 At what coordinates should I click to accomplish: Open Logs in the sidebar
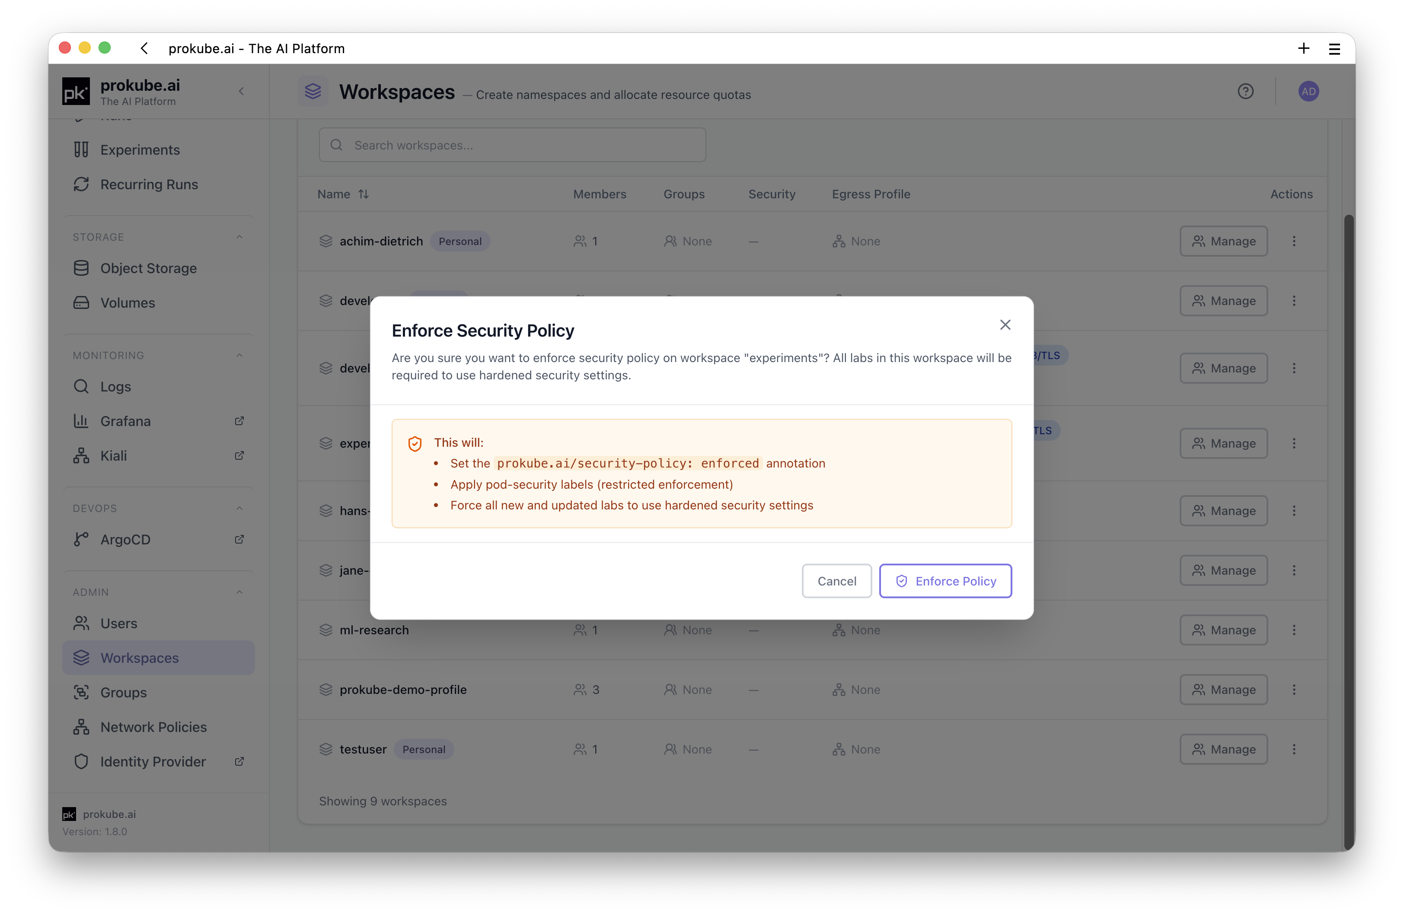point(158,386)
